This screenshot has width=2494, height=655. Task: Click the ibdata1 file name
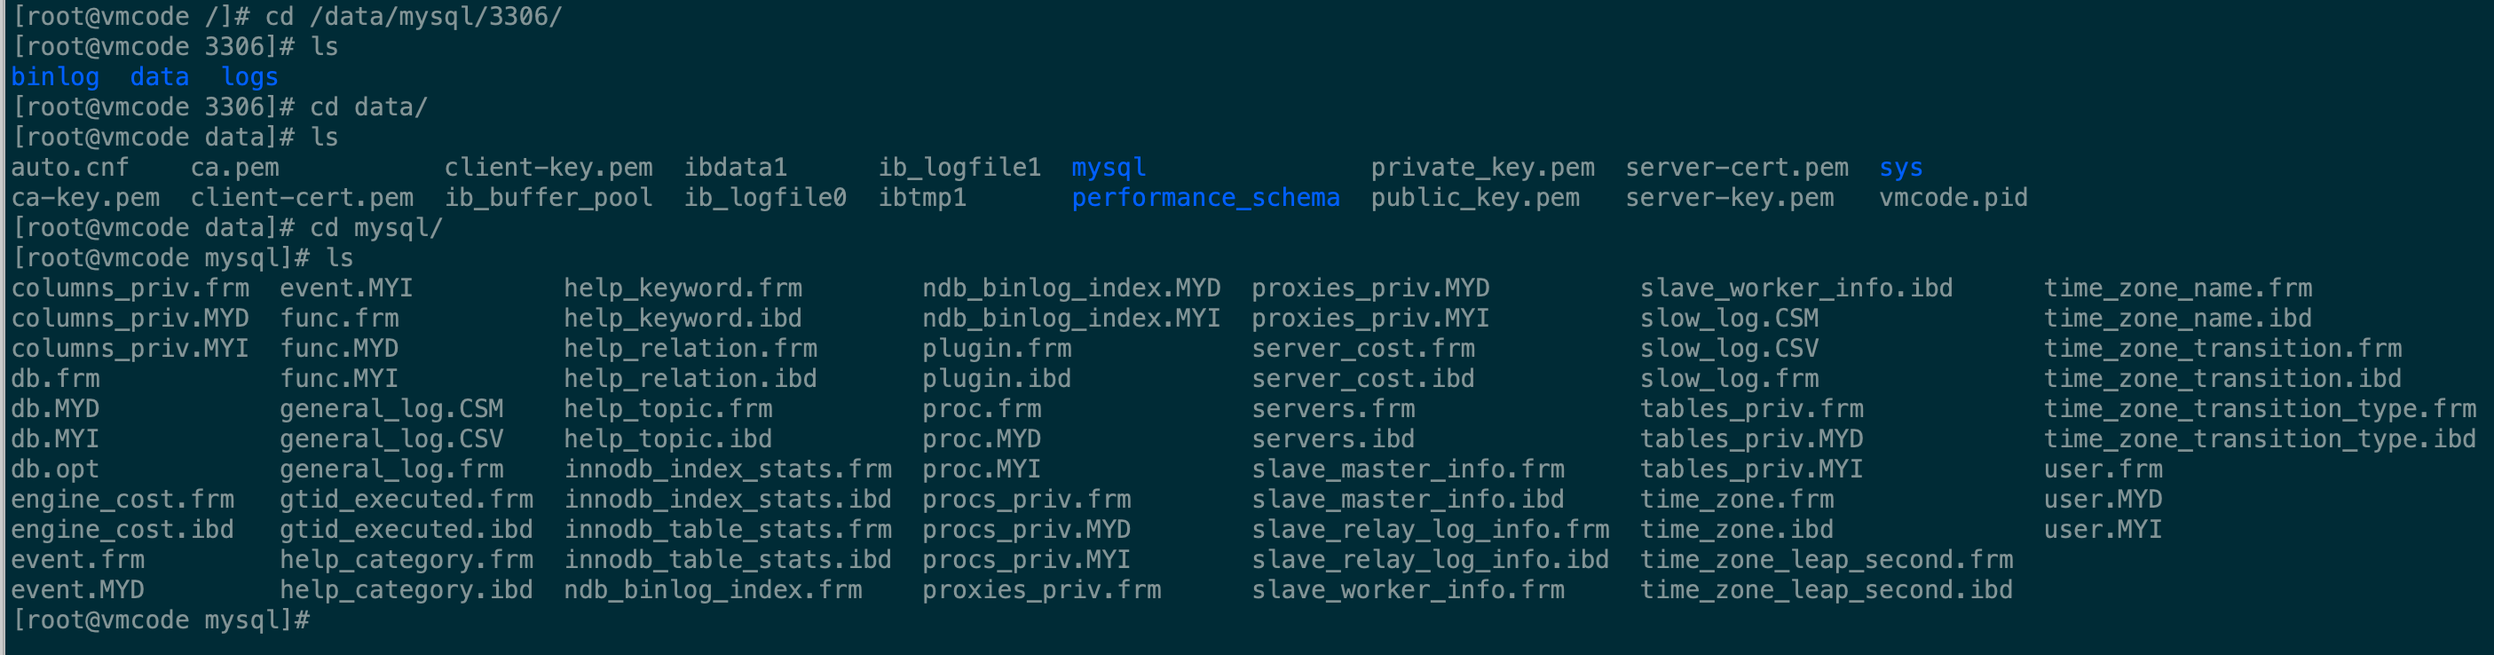pyautogui.click(x=735, y=168)
